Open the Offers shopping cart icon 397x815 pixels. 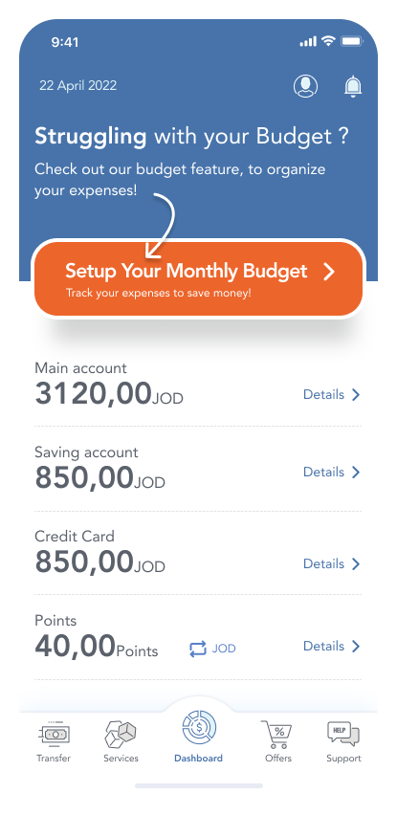click(x=278, y=734)
